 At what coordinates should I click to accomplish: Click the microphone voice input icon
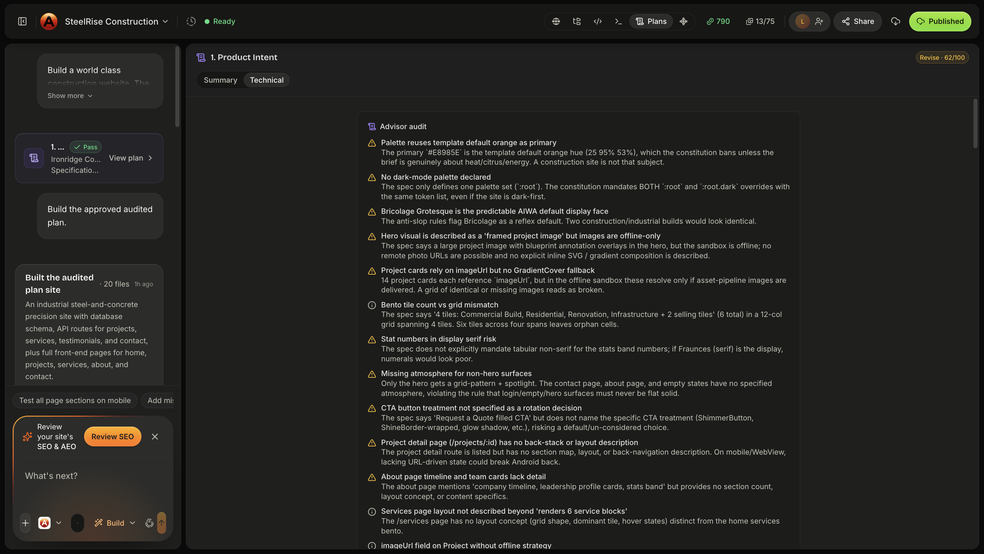point(149,523)
